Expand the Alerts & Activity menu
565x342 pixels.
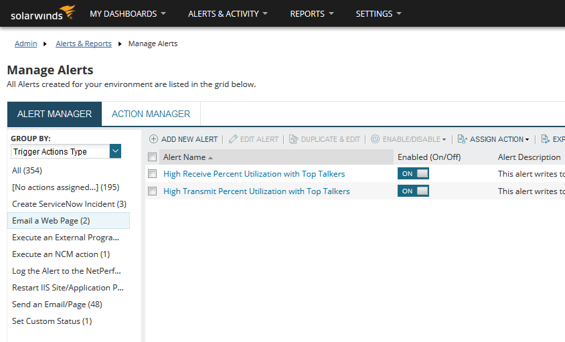[228, 13]
